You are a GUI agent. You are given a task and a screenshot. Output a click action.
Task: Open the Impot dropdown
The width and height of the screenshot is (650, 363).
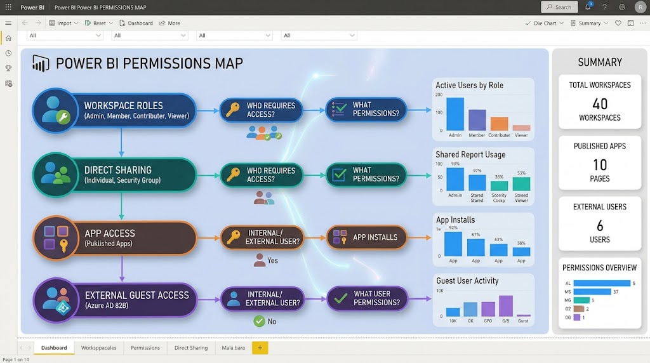pos(63,23)
